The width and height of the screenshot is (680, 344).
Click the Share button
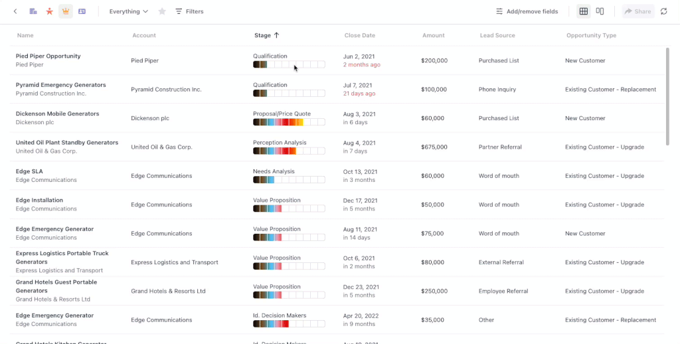coord(638,12)
